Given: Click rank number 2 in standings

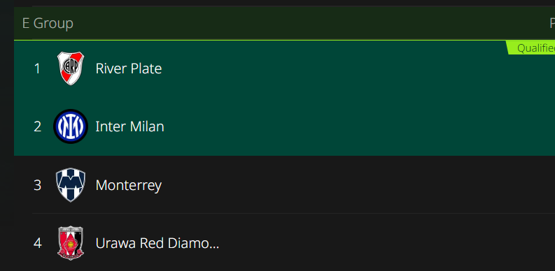Looking at the screenshot, I should click(x=38, y=126).
